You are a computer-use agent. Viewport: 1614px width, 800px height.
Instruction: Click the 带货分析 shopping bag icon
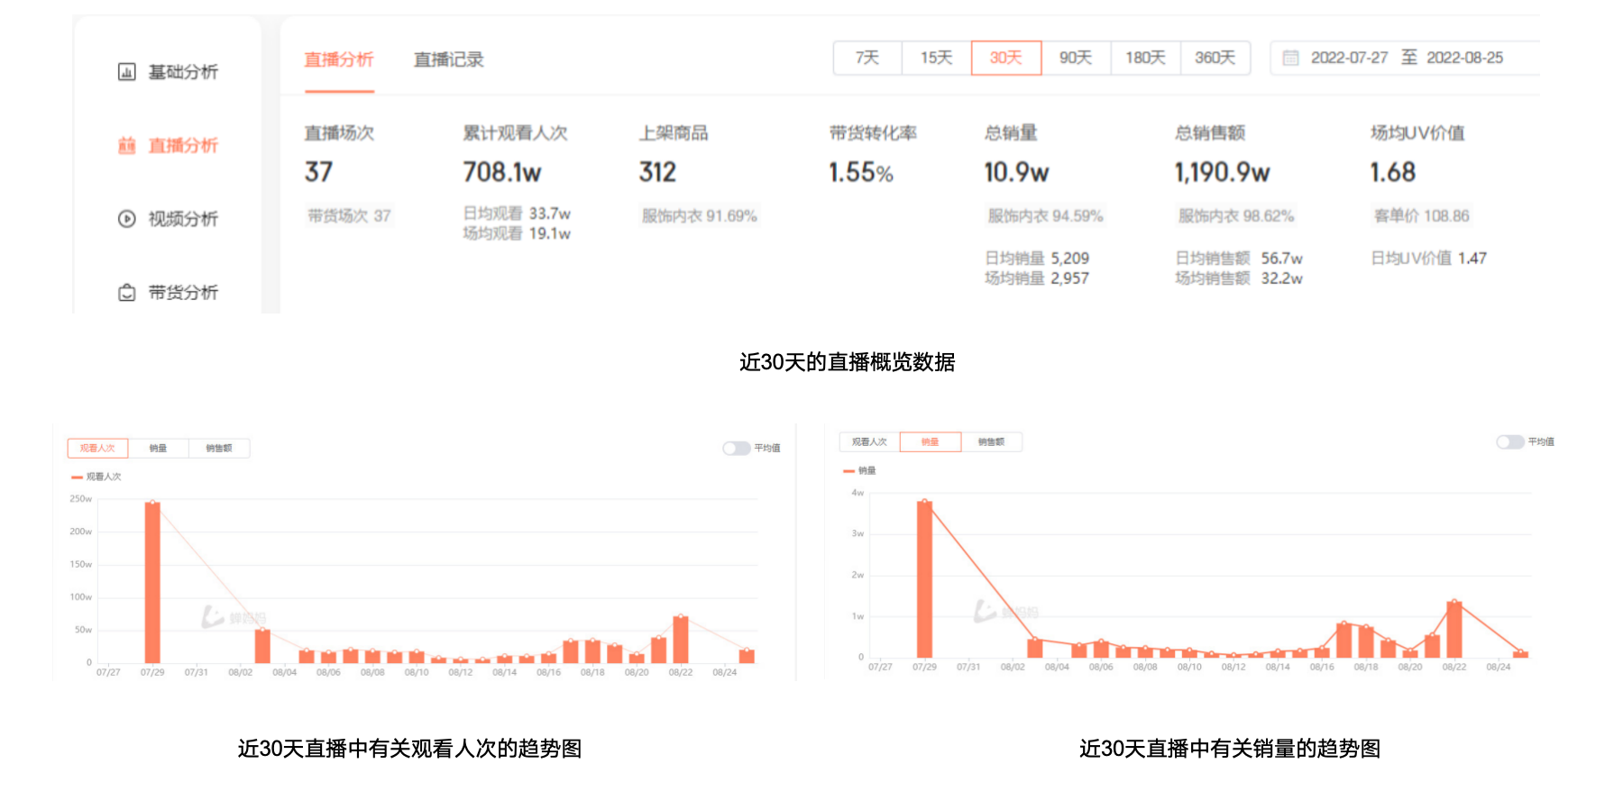[x=127, y=293]
